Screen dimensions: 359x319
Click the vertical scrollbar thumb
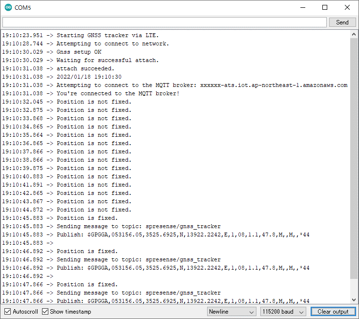tap(354, 156)
